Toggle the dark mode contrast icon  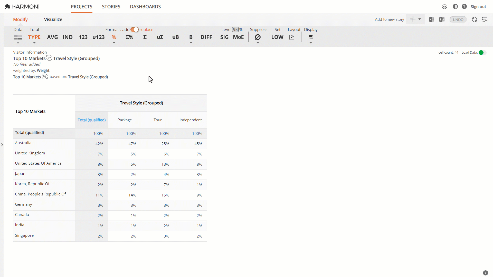[x=455, y=6]
